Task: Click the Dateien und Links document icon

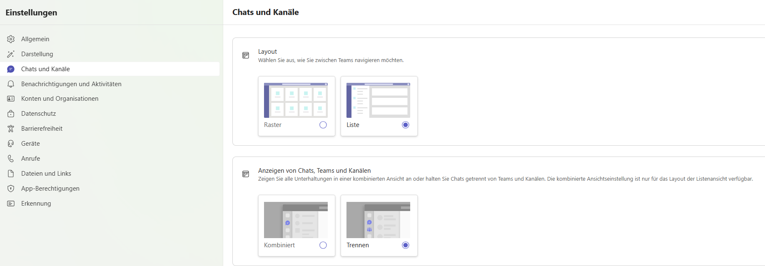Action: tap(11, 174)
